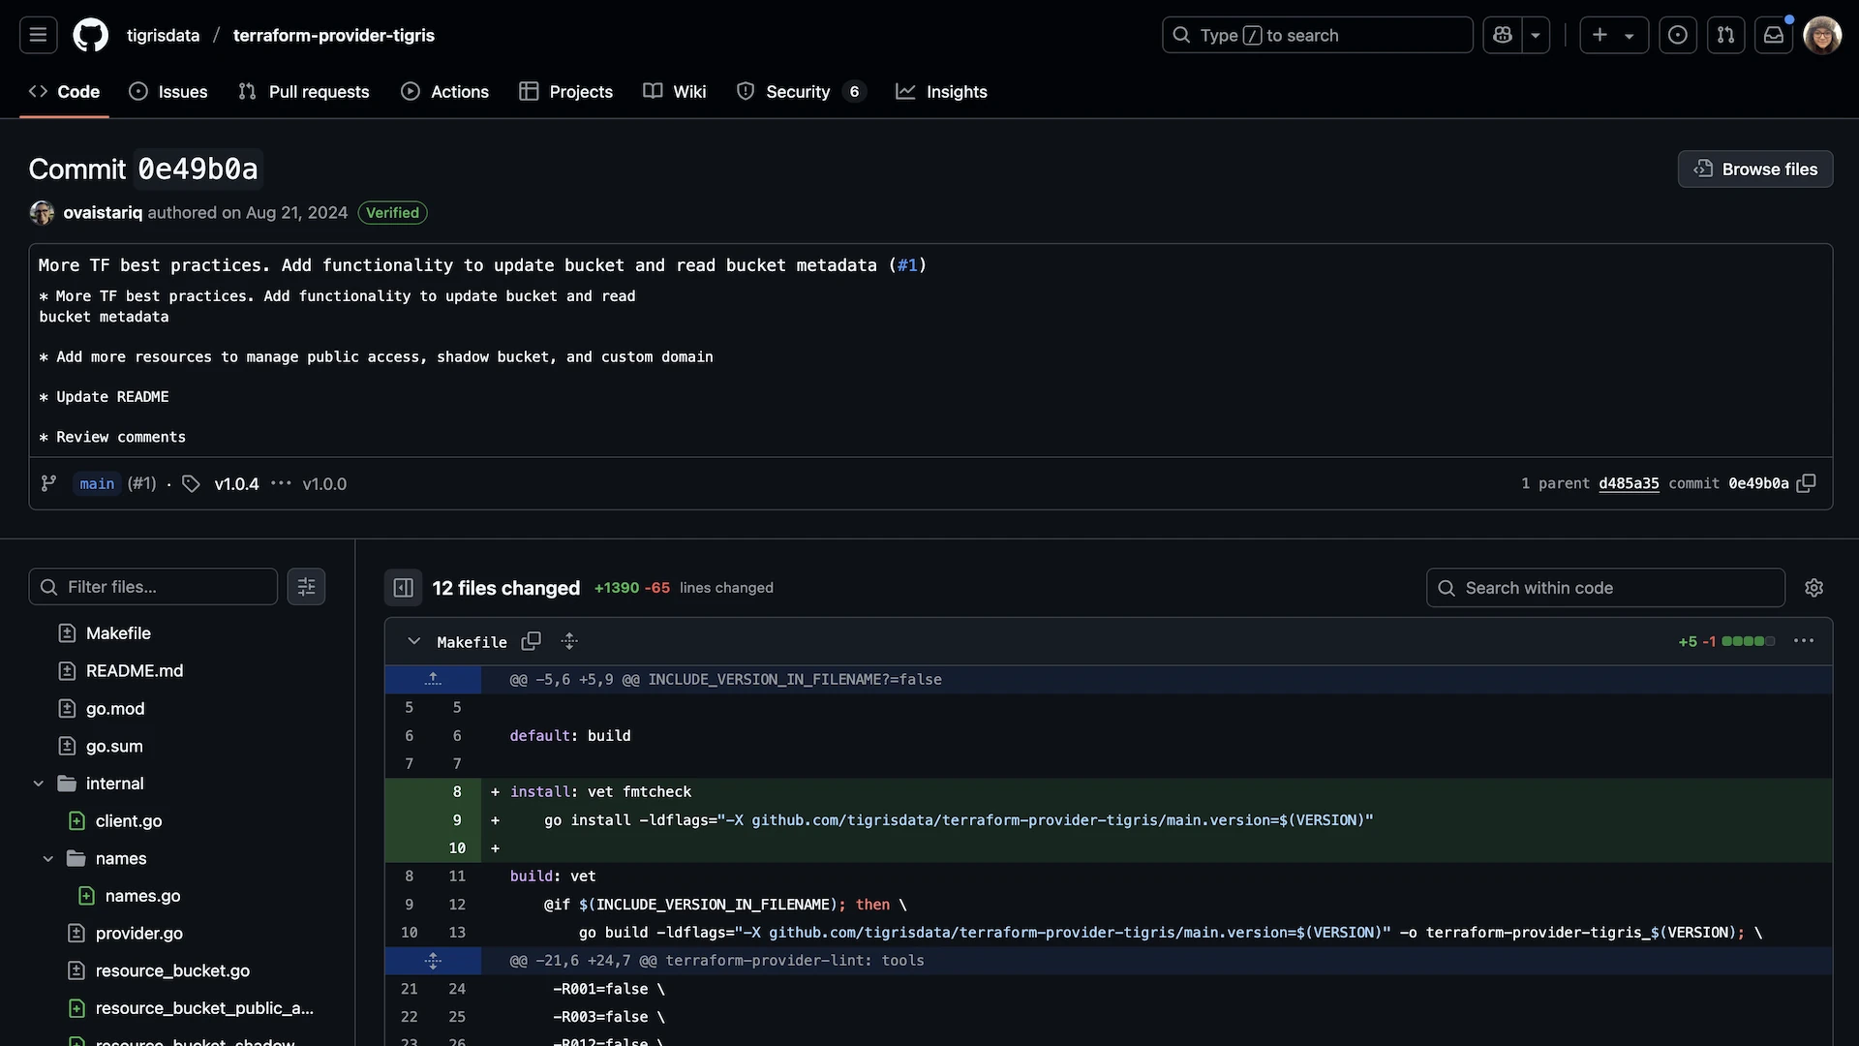Open the file filter options button
1859x1046 pixels.
click(306, 587)
